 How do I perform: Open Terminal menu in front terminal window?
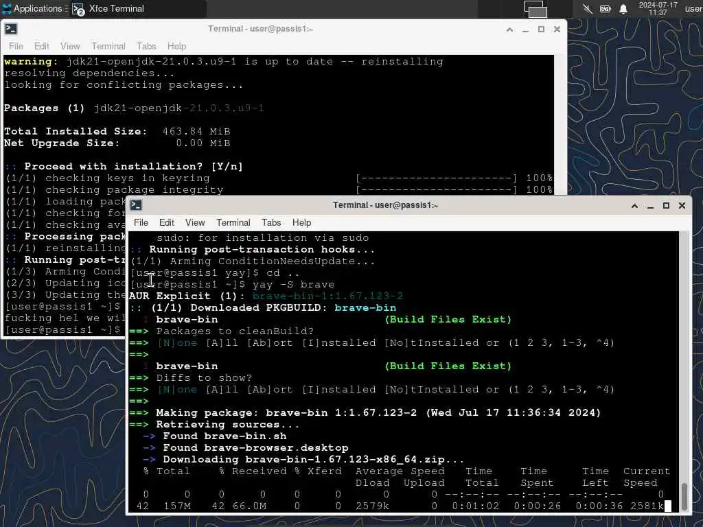click(233, 223)
